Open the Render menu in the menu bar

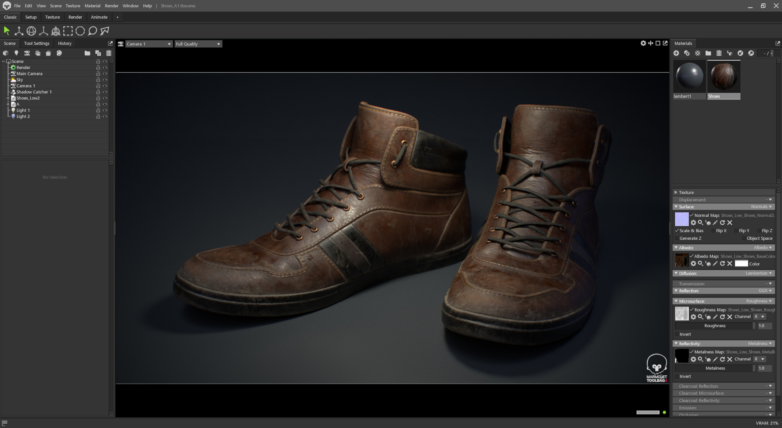pos(111,6)
